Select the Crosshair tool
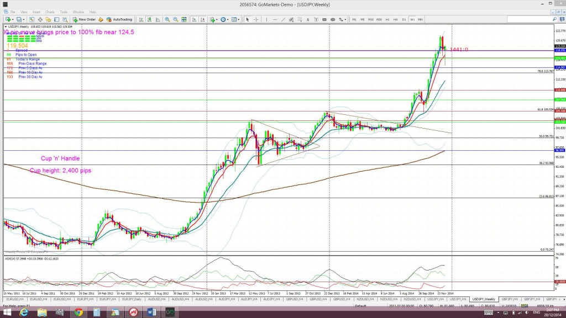Screen dimensions: 566x318 [x=256, y=19]
